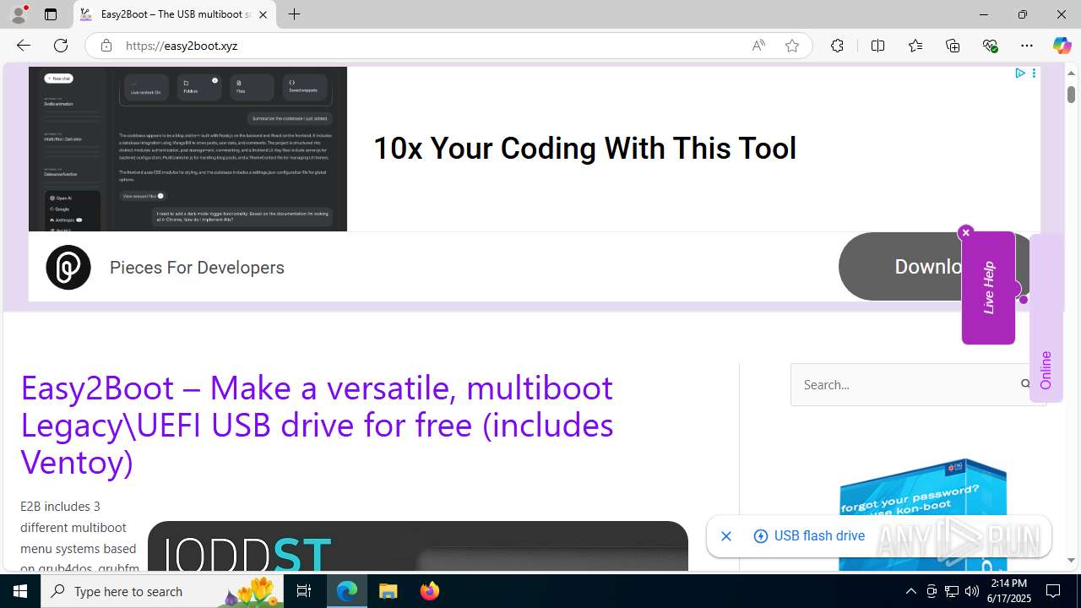Open the notification center
The width and height of the screenshot is (1081, 608).
pyautogui.click(x=1053, y=591)
